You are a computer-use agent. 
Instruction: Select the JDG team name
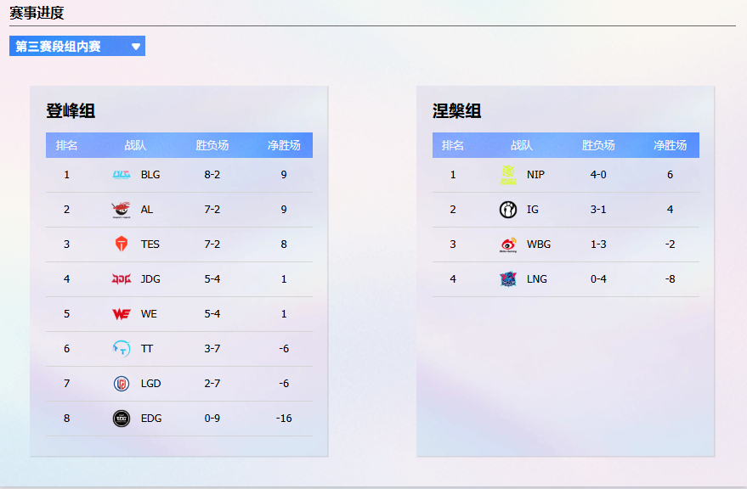click(x=150, y=279)
